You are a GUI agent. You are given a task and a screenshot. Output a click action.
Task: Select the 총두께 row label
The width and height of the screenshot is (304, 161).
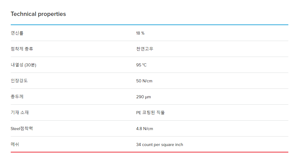click(x=17, y=97)
